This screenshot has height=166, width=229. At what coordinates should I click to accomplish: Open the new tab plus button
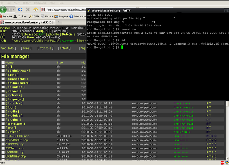point(59,22)
